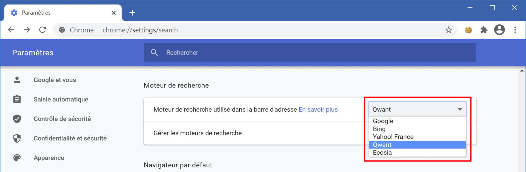Click the reload page icon
This screenshot has width=526, height=172.
(x=43, y=30)
